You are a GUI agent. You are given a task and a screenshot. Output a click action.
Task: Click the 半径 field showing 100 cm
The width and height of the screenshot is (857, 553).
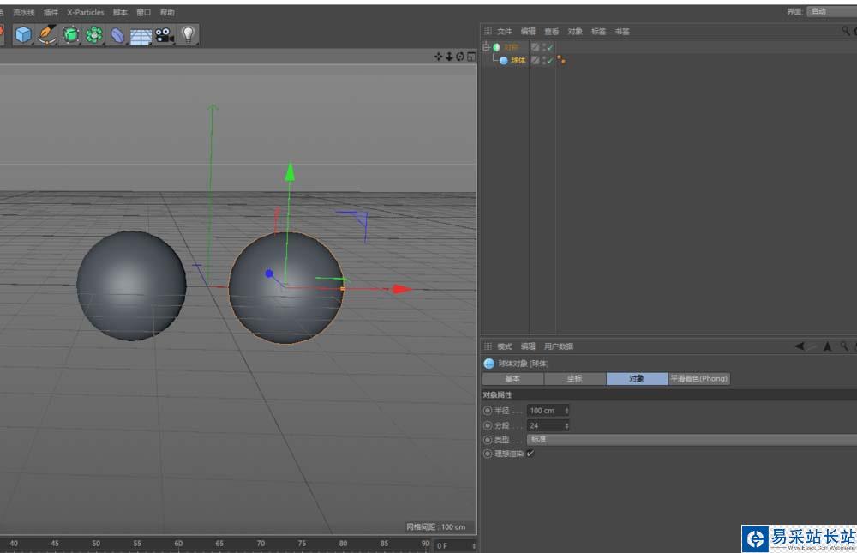548,411
